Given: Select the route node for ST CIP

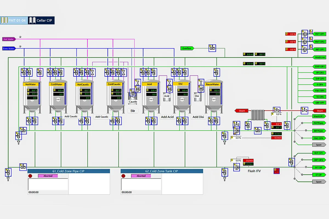Looking at the screenshot, I should pyautogui.click(x=302, y=174).
